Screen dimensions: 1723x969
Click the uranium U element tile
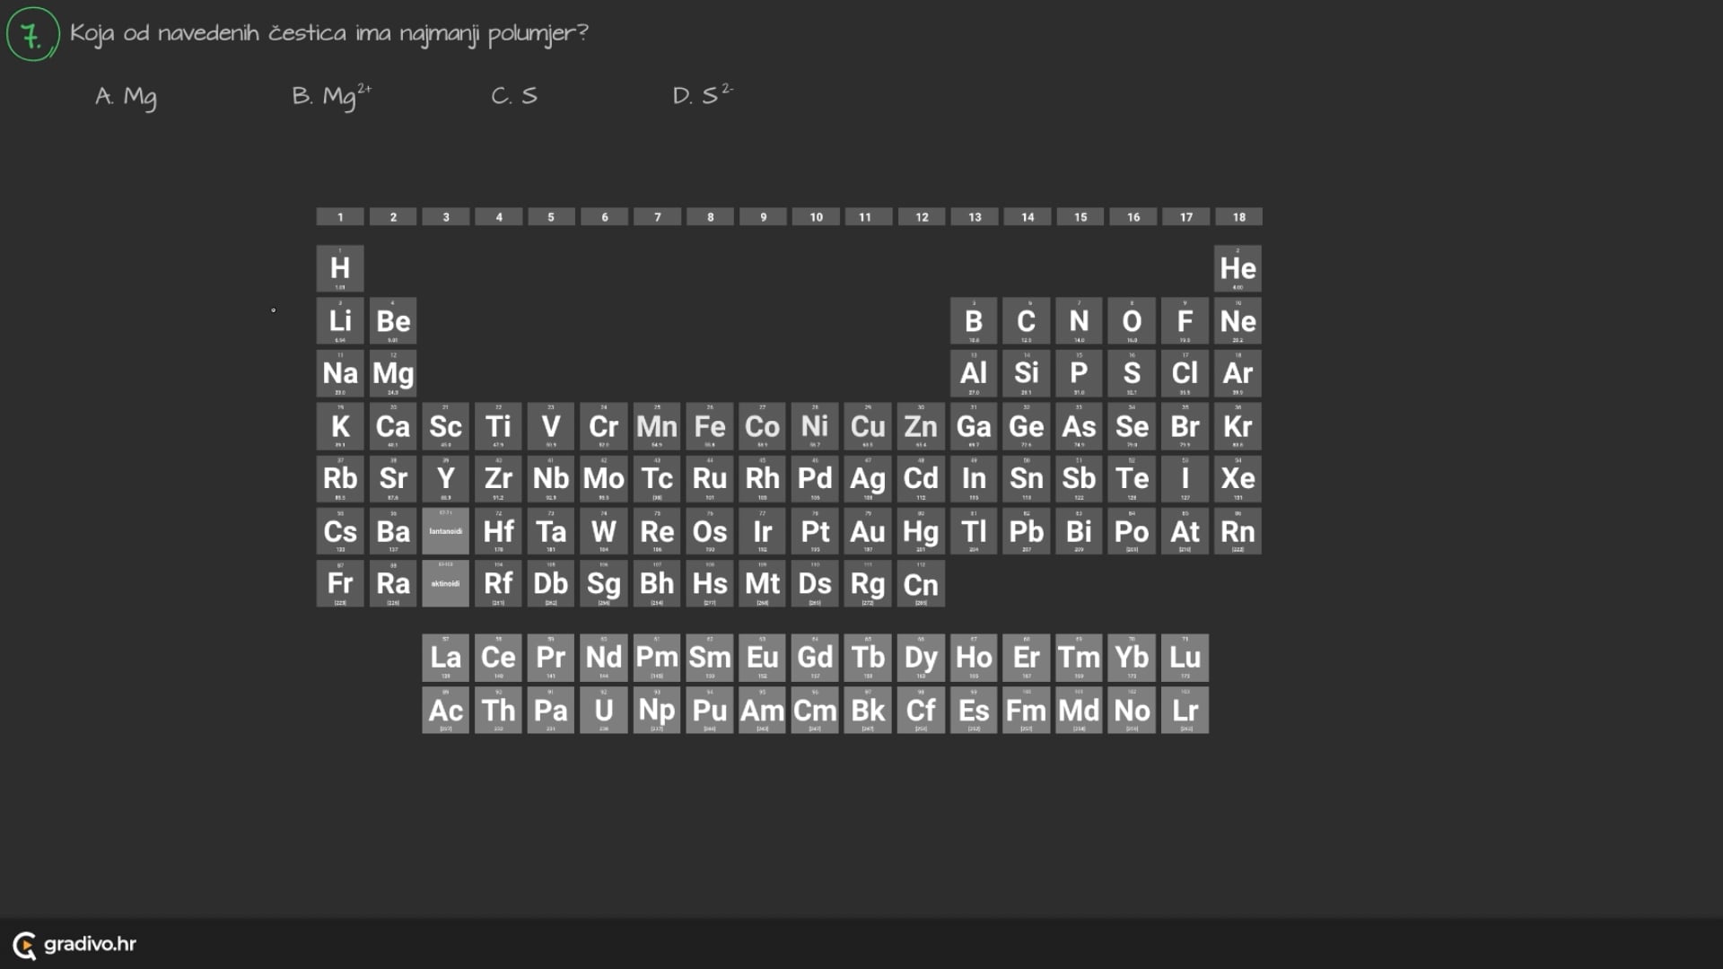tap(604, 710)
